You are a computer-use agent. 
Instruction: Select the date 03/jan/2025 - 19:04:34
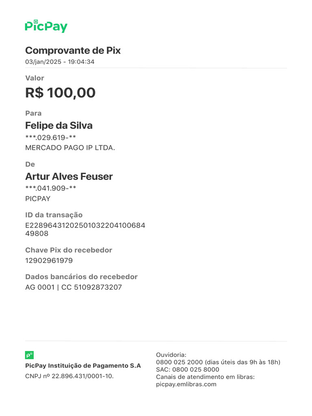point(60,62)
